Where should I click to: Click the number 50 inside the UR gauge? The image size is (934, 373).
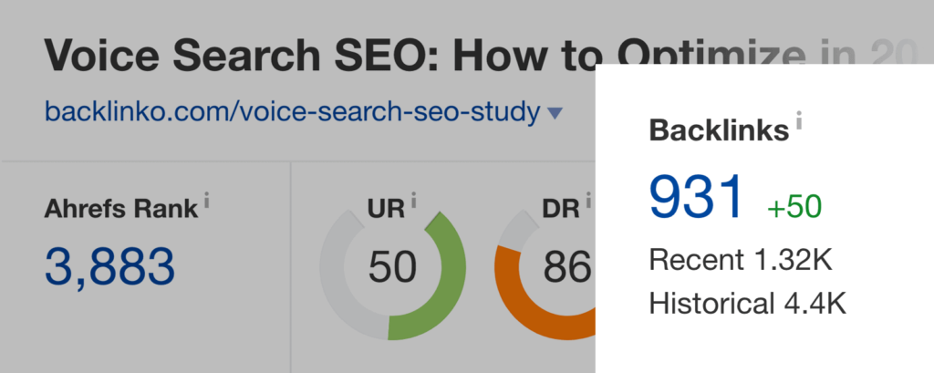click(392, 267)
